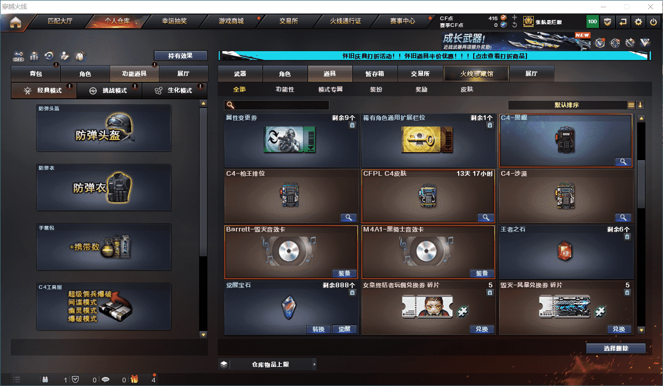Open the 游戏商城 top menu
663x386 pixels.
(x=231, y=21)
